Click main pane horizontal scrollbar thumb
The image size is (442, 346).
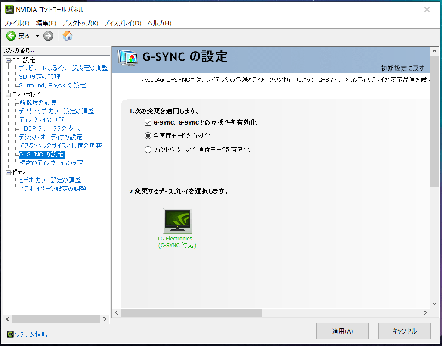(x=192, y=312)
